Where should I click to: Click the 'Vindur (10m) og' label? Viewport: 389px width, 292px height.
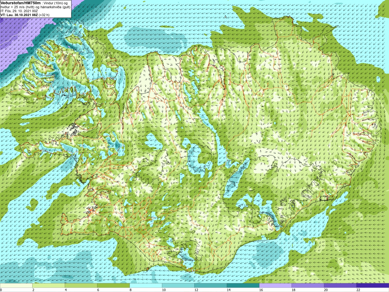(56, 3)
